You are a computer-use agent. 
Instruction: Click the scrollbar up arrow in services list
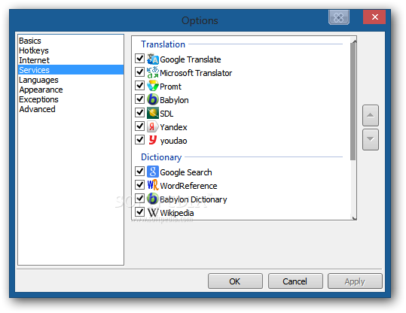pos(354,41)
